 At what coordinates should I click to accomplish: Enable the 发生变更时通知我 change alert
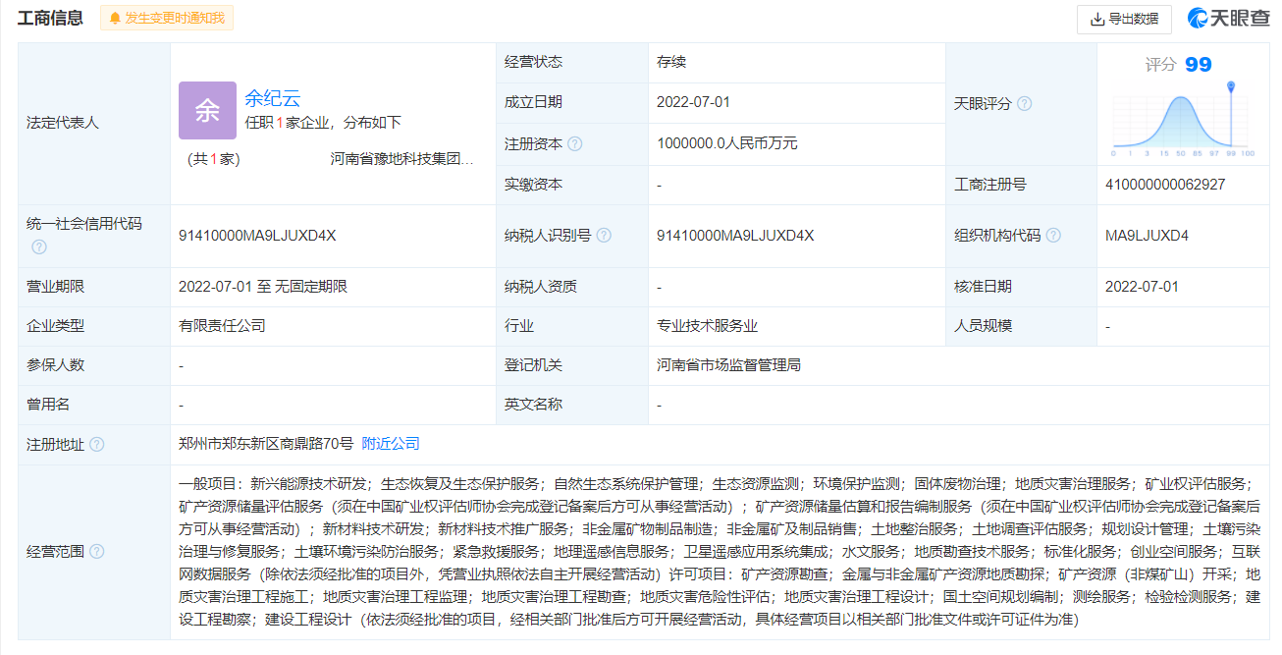pos(167,18)
